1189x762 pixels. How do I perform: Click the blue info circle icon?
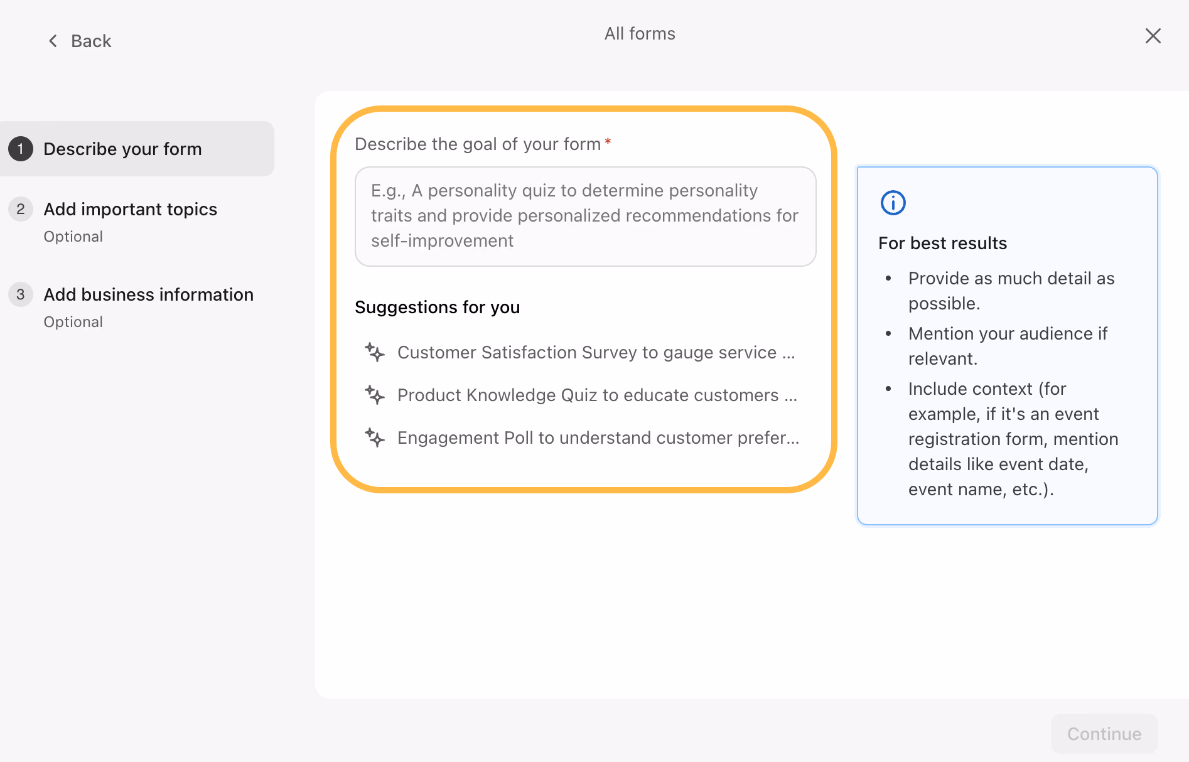tap(893, 203)
